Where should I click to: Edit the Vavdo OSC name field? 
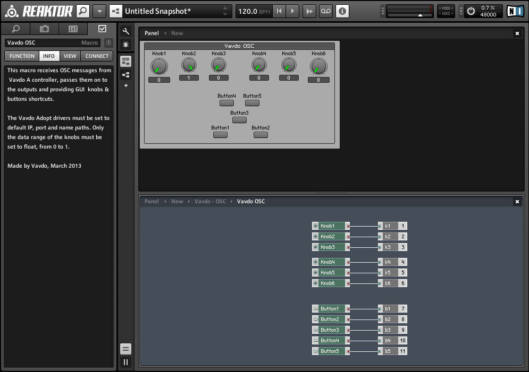pos(53,43)
